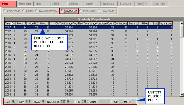The image size is (184, 105).
Task: Open the Mac/CTY tab
Action: (x=143, y=4)
